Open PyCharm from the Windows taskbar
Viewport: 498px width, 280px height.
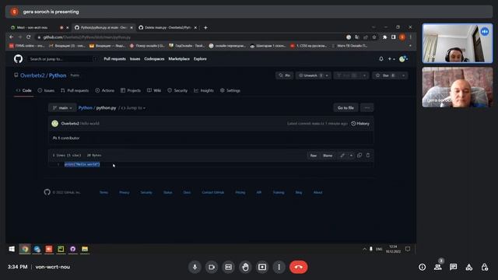click(61, 249)
